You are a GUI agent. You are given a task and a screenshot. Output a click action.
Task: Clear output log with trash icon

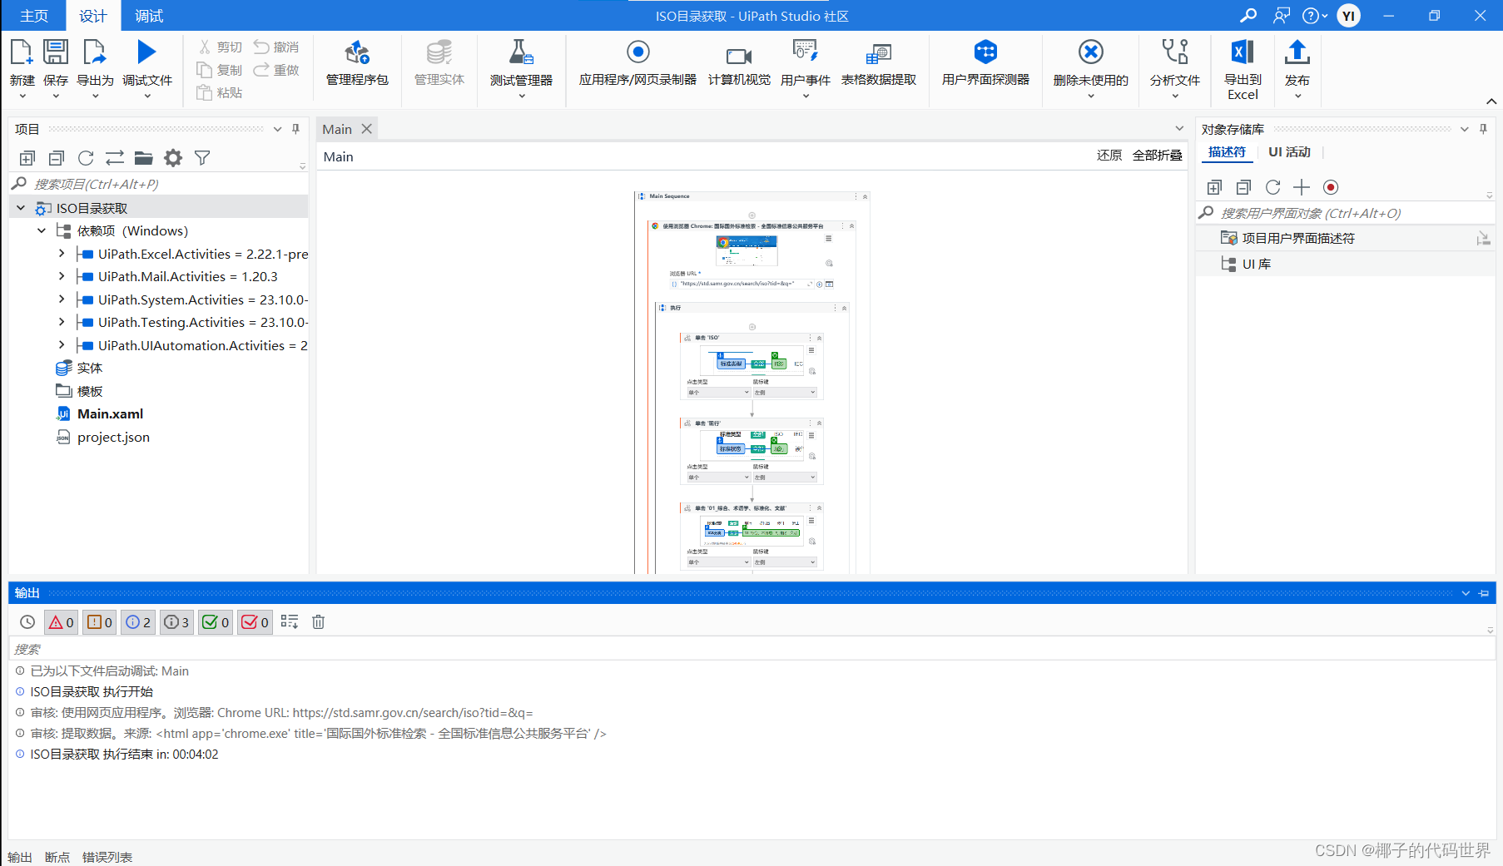pos(318,621)
